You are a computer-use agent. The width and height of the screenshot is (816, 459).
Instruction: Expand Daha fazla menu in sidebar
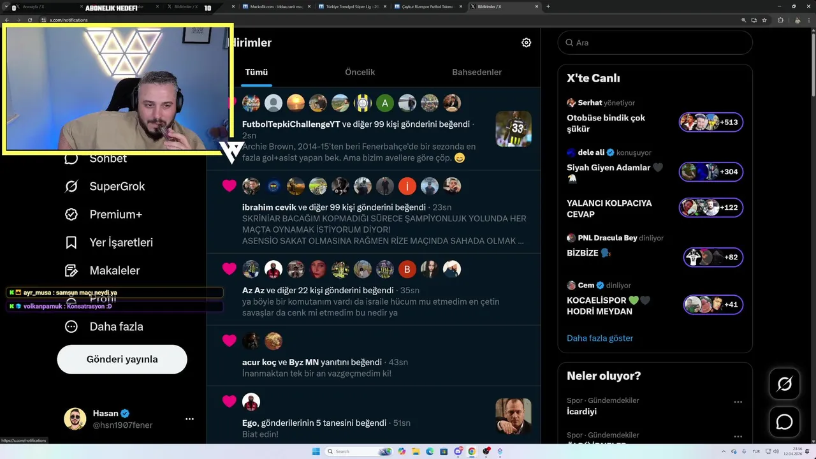[x=104, y=326]
